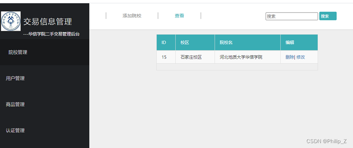Click the 院校名 column header
353x148 pixels.
pos(248,42)
